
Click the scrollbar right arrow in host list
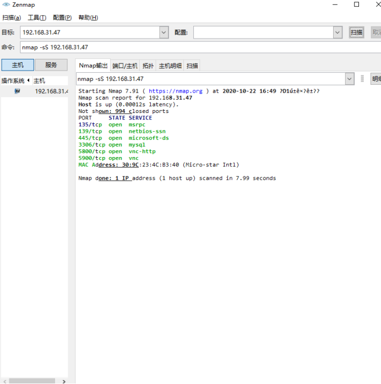(x=64, y=381)
